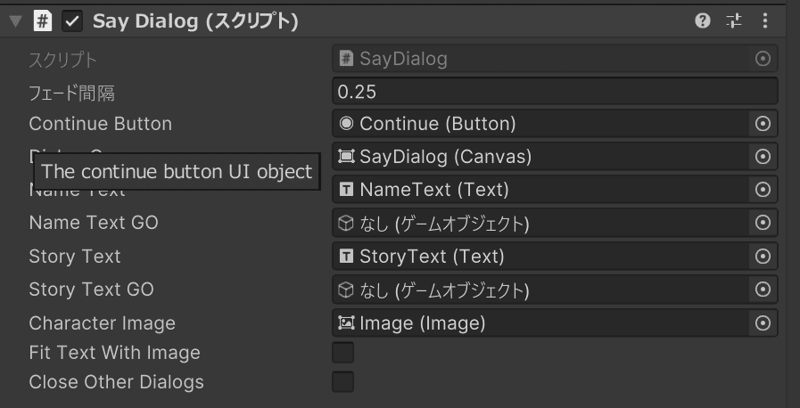This screenshot has width=800, height=408.
Task: Click object picker for Continue Button field
Action: 763,124
